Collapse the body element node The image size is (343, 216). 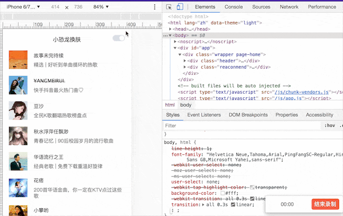pos(170,35)
